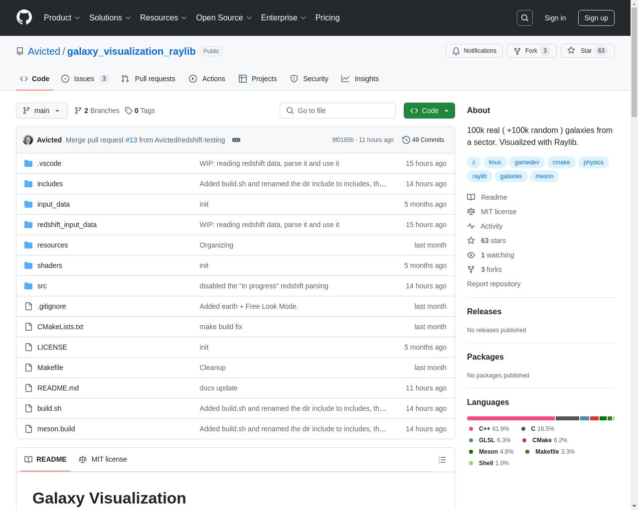Click the repository icon beside Avicted
The width and height of the screenshot is (638, 510).
(20, 51)
